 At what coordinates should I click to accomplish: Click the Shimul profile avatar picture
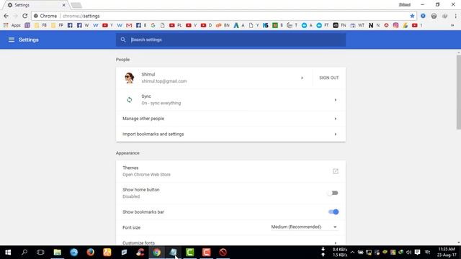(130, 78)
